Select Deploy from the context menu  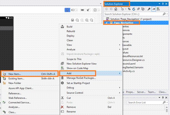coord(91,36)
